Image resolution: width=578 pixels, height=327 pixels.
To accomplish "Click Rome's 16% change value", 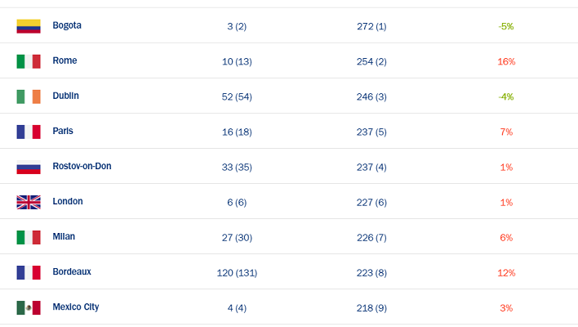I will point(506,61).
